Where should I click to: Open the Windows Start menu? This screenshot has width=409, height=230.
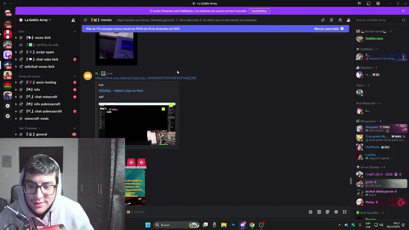(148, 225)
